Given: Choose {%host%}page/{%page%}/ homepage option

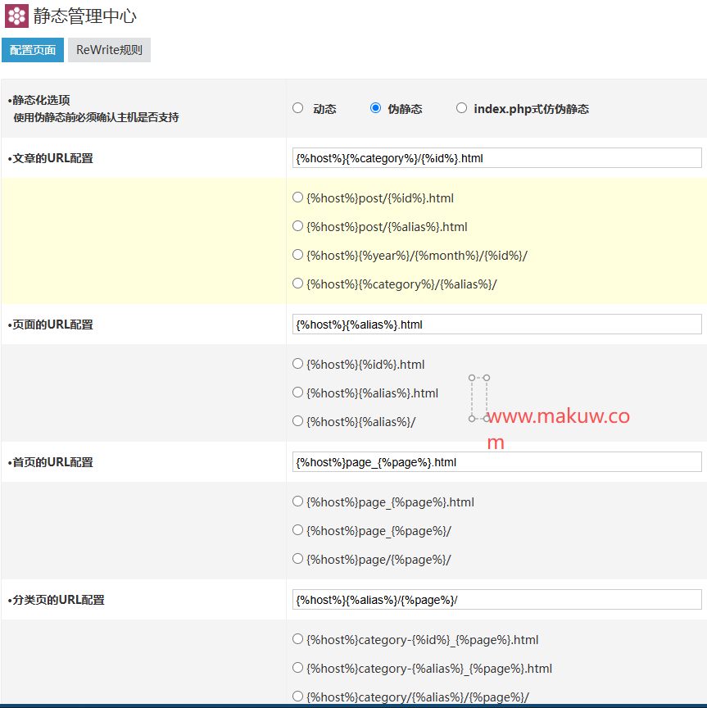Looking at the screenshot, I should (x=297, y=559).
